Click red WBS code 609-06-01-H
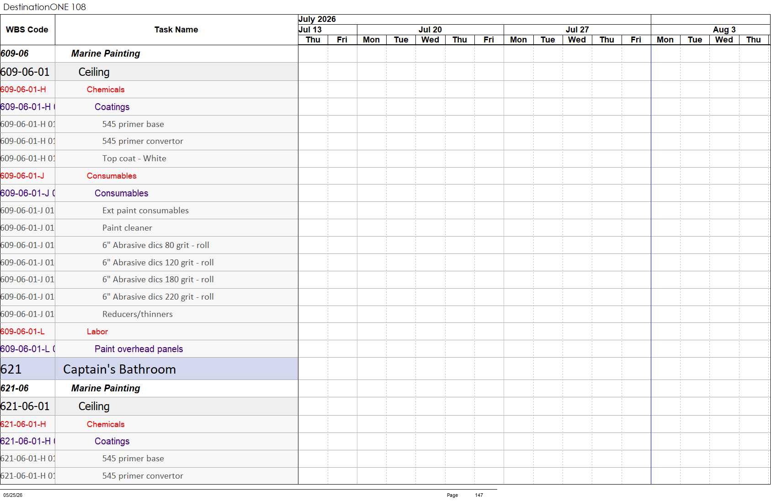The height and width of the screenshot is (501, 771). tap(23, 90)
